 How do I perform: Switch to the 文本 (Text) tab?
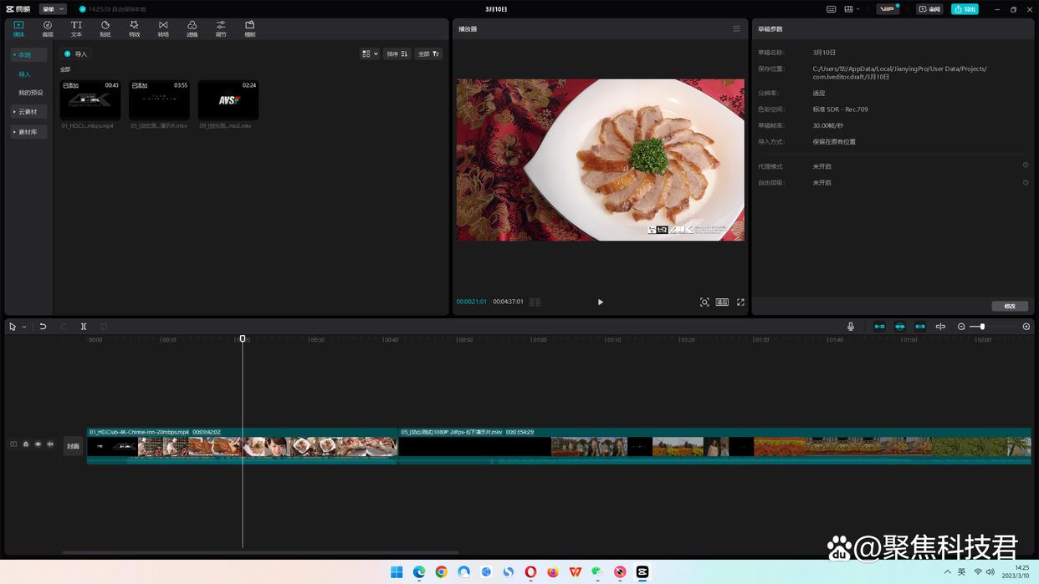pos(76,28)
